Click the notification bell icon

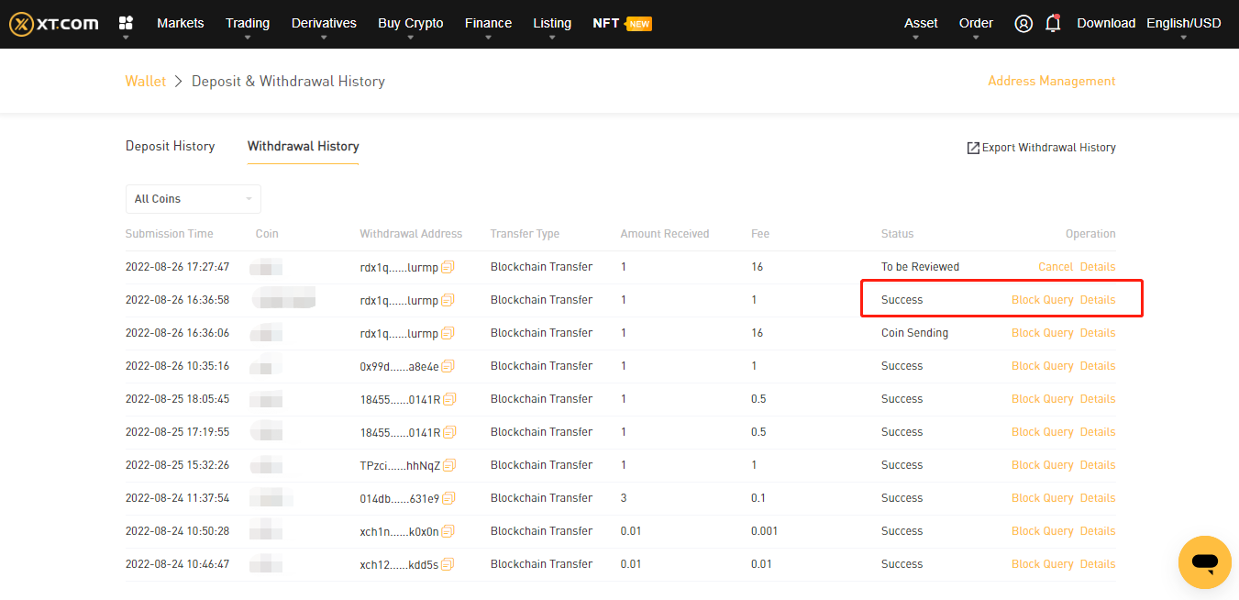(x=1053, y=24)
